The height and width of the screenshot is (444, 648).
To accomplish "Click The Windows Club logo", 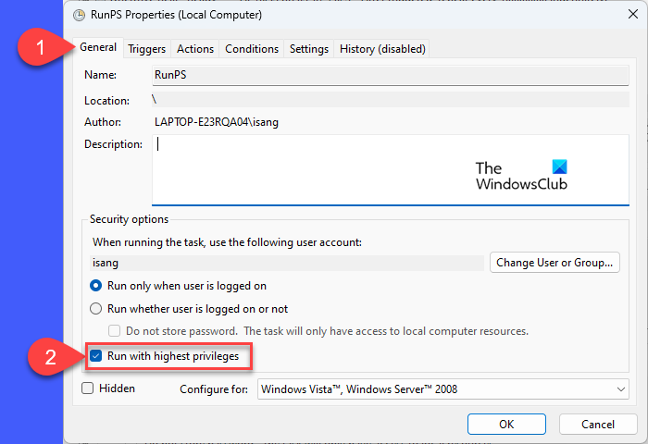I will click(x=521, y=175).
